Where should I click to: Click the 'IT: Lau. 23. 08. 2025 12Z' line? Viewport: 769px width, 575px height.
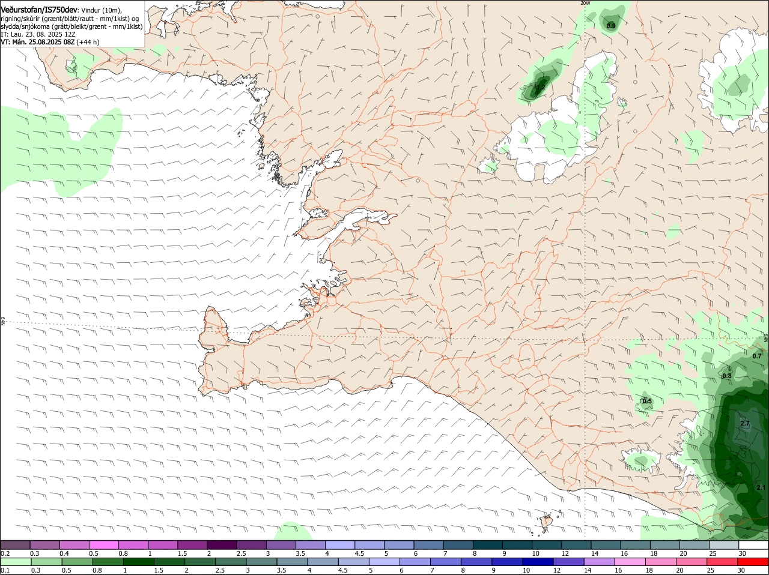[x=38, y=34]
